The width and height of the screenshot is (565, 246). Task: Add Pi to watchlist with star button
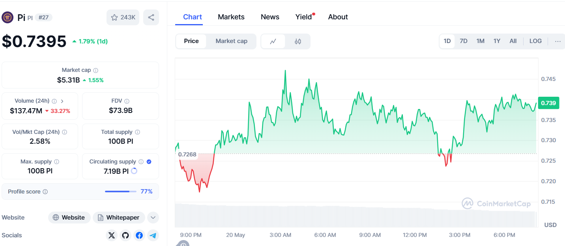[x=123, y=17]
